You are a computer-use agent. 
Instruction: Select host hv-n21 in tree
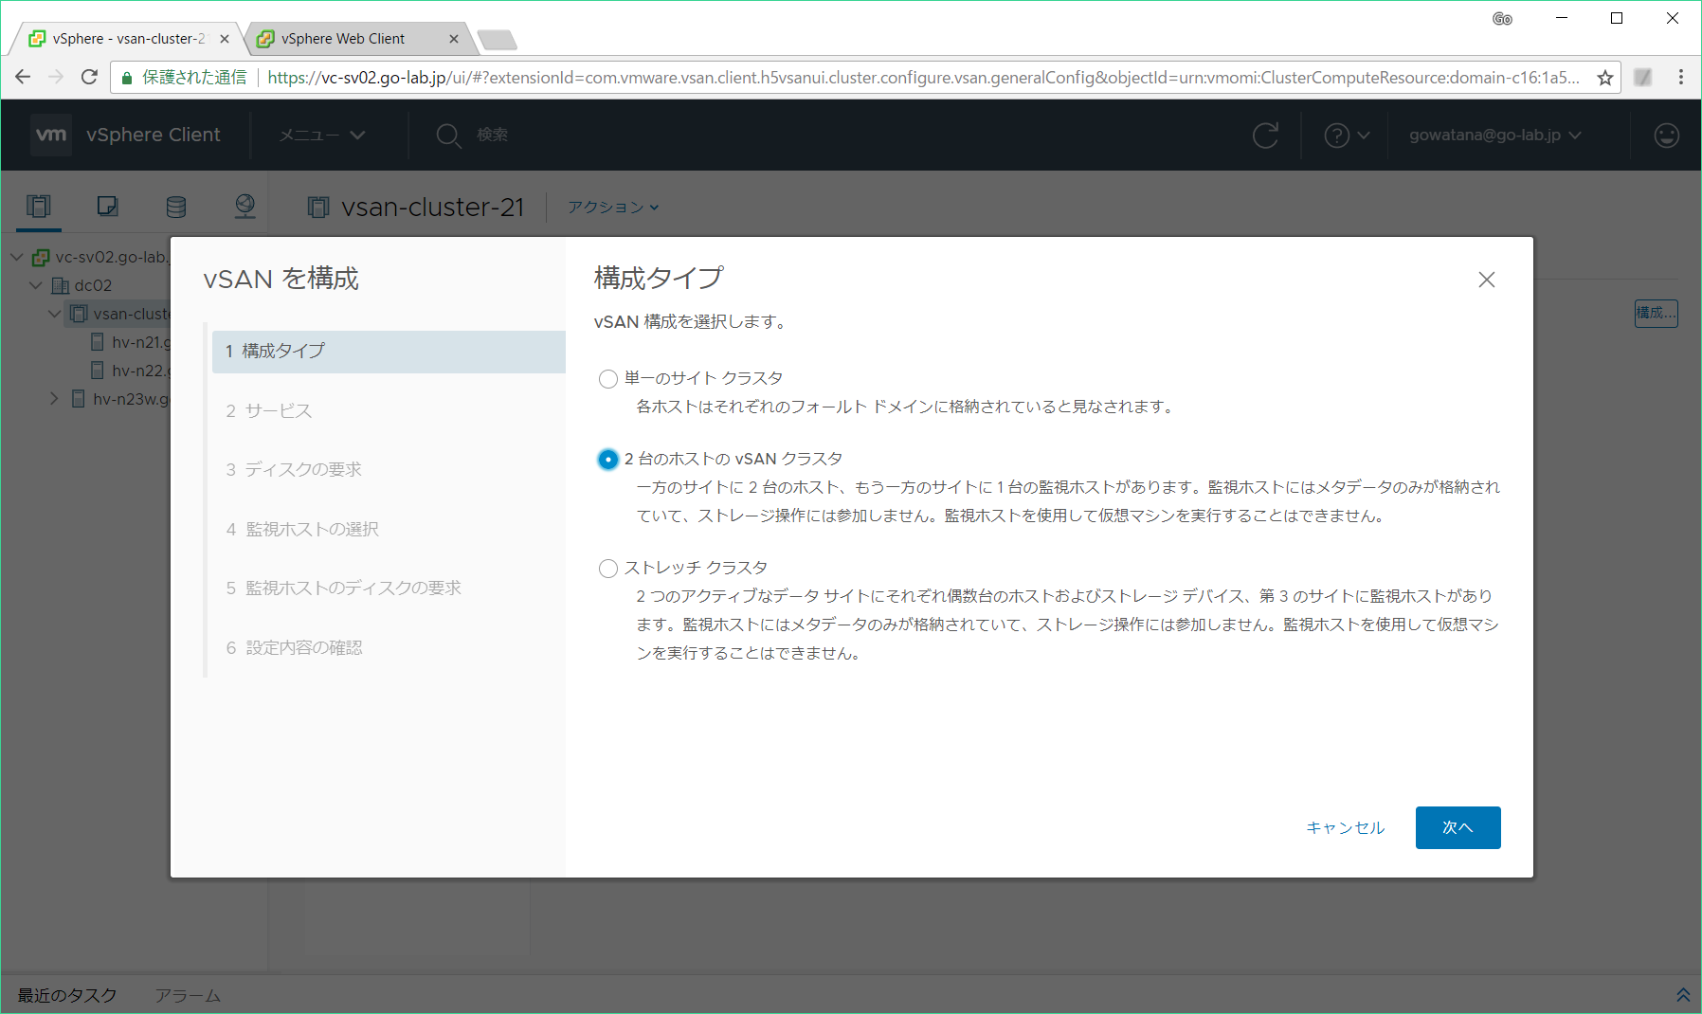140,342
